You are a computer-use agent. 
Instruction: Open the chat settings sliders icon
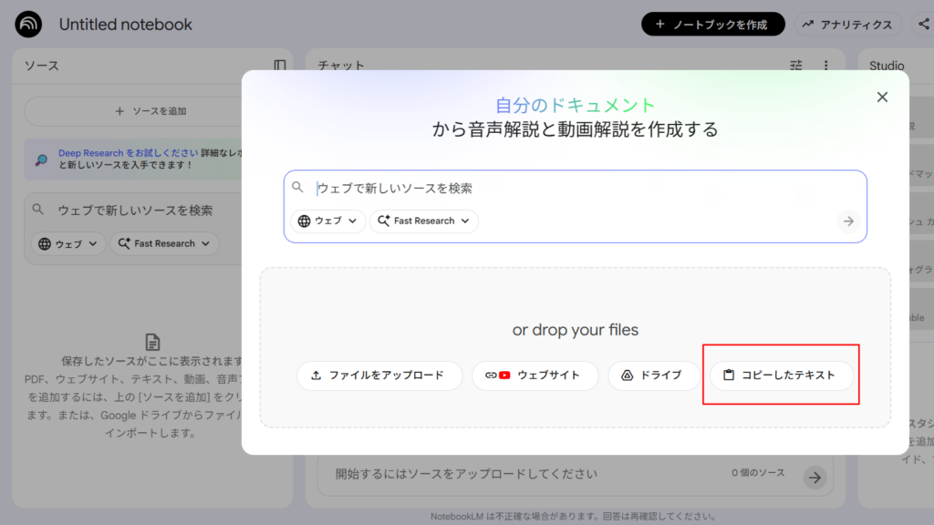(x=795, y=65)
